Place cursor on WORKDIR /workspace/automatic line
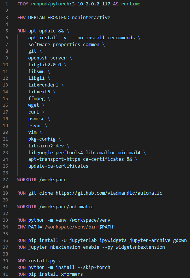The width and height of the screenshot is (190, 278). point(56,207)
